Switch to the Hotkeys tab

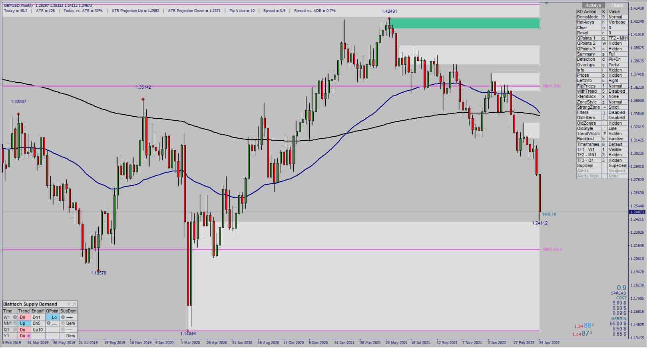tap(593, 5)
